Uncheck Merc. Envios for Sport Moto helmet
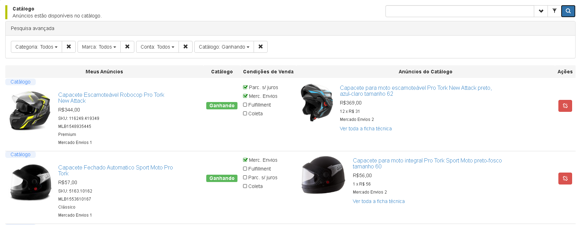The image size is (577, 225). (245, 160)
